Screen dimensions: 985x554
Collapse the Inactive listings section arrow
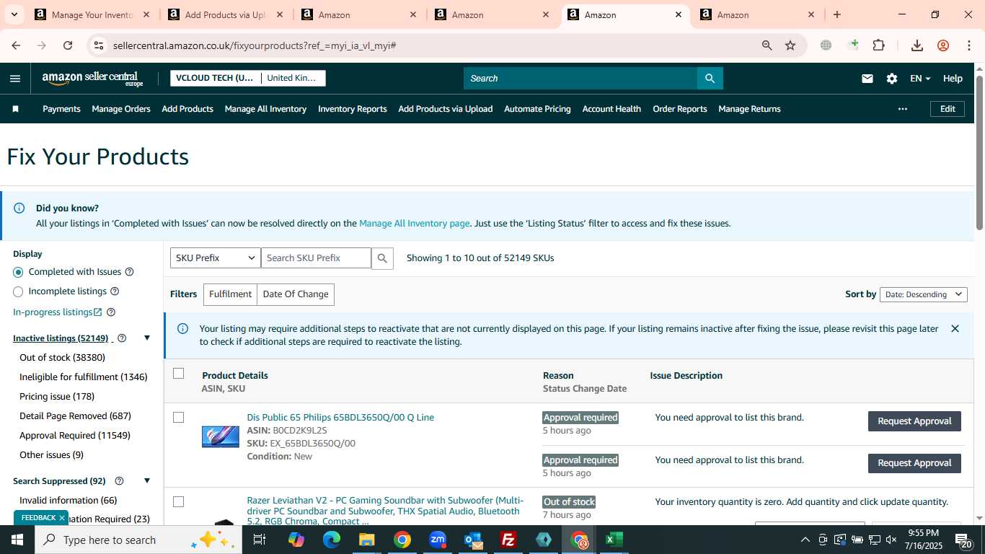coord(147,338)
